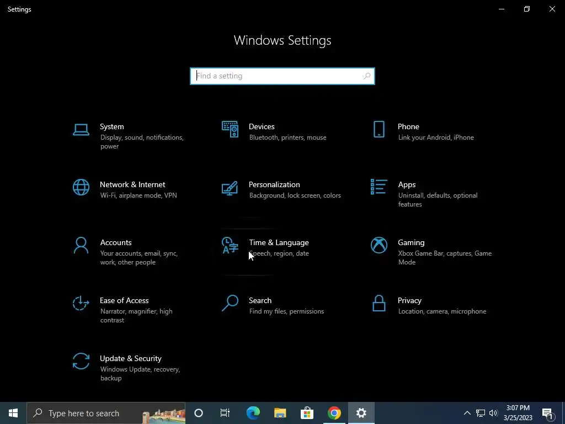Click "Background, lock screen, colors" text

pyautogui.click(x=295, y=195)
